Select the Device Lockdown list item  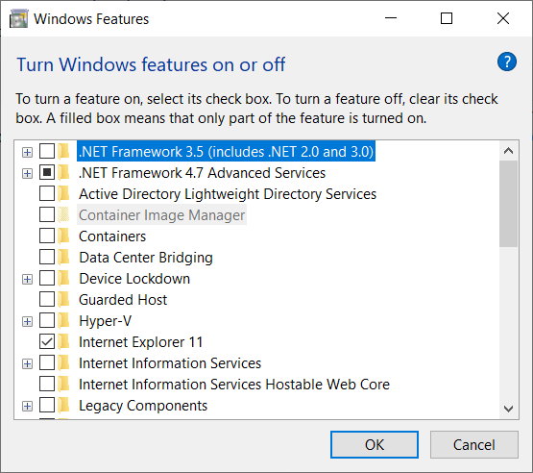click(x=134, y=279)
